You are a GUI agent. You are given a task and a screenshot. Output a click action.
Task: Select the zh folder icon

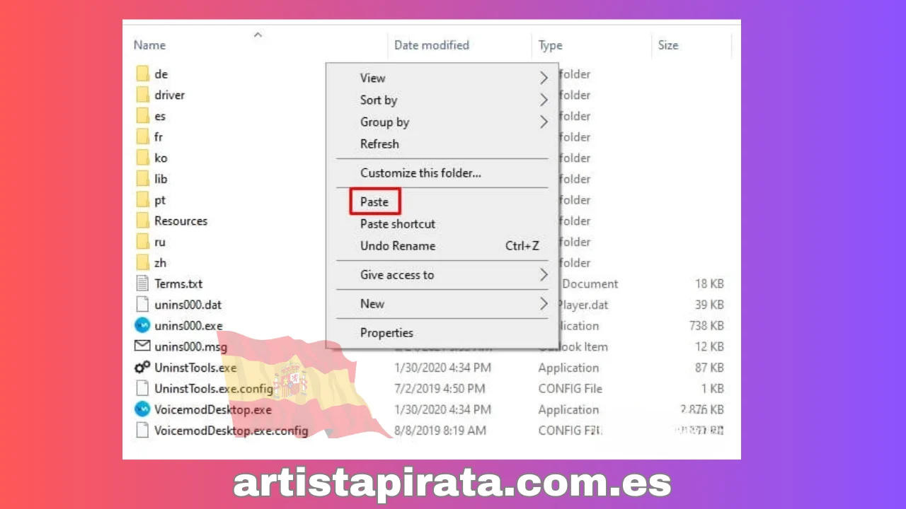pos(143,263)
